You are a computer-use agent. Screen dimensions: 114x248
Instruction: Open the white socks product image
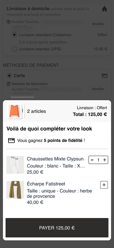[15, 165]
